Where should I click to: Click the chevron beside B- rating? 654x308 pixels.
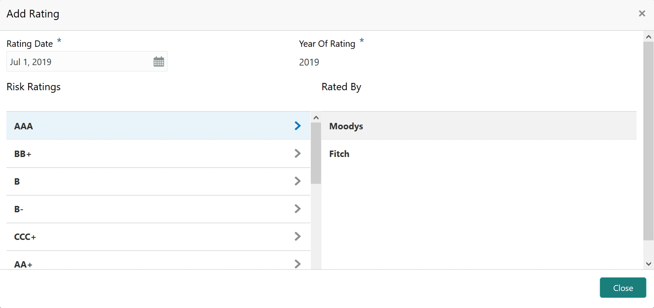point(298,209)
